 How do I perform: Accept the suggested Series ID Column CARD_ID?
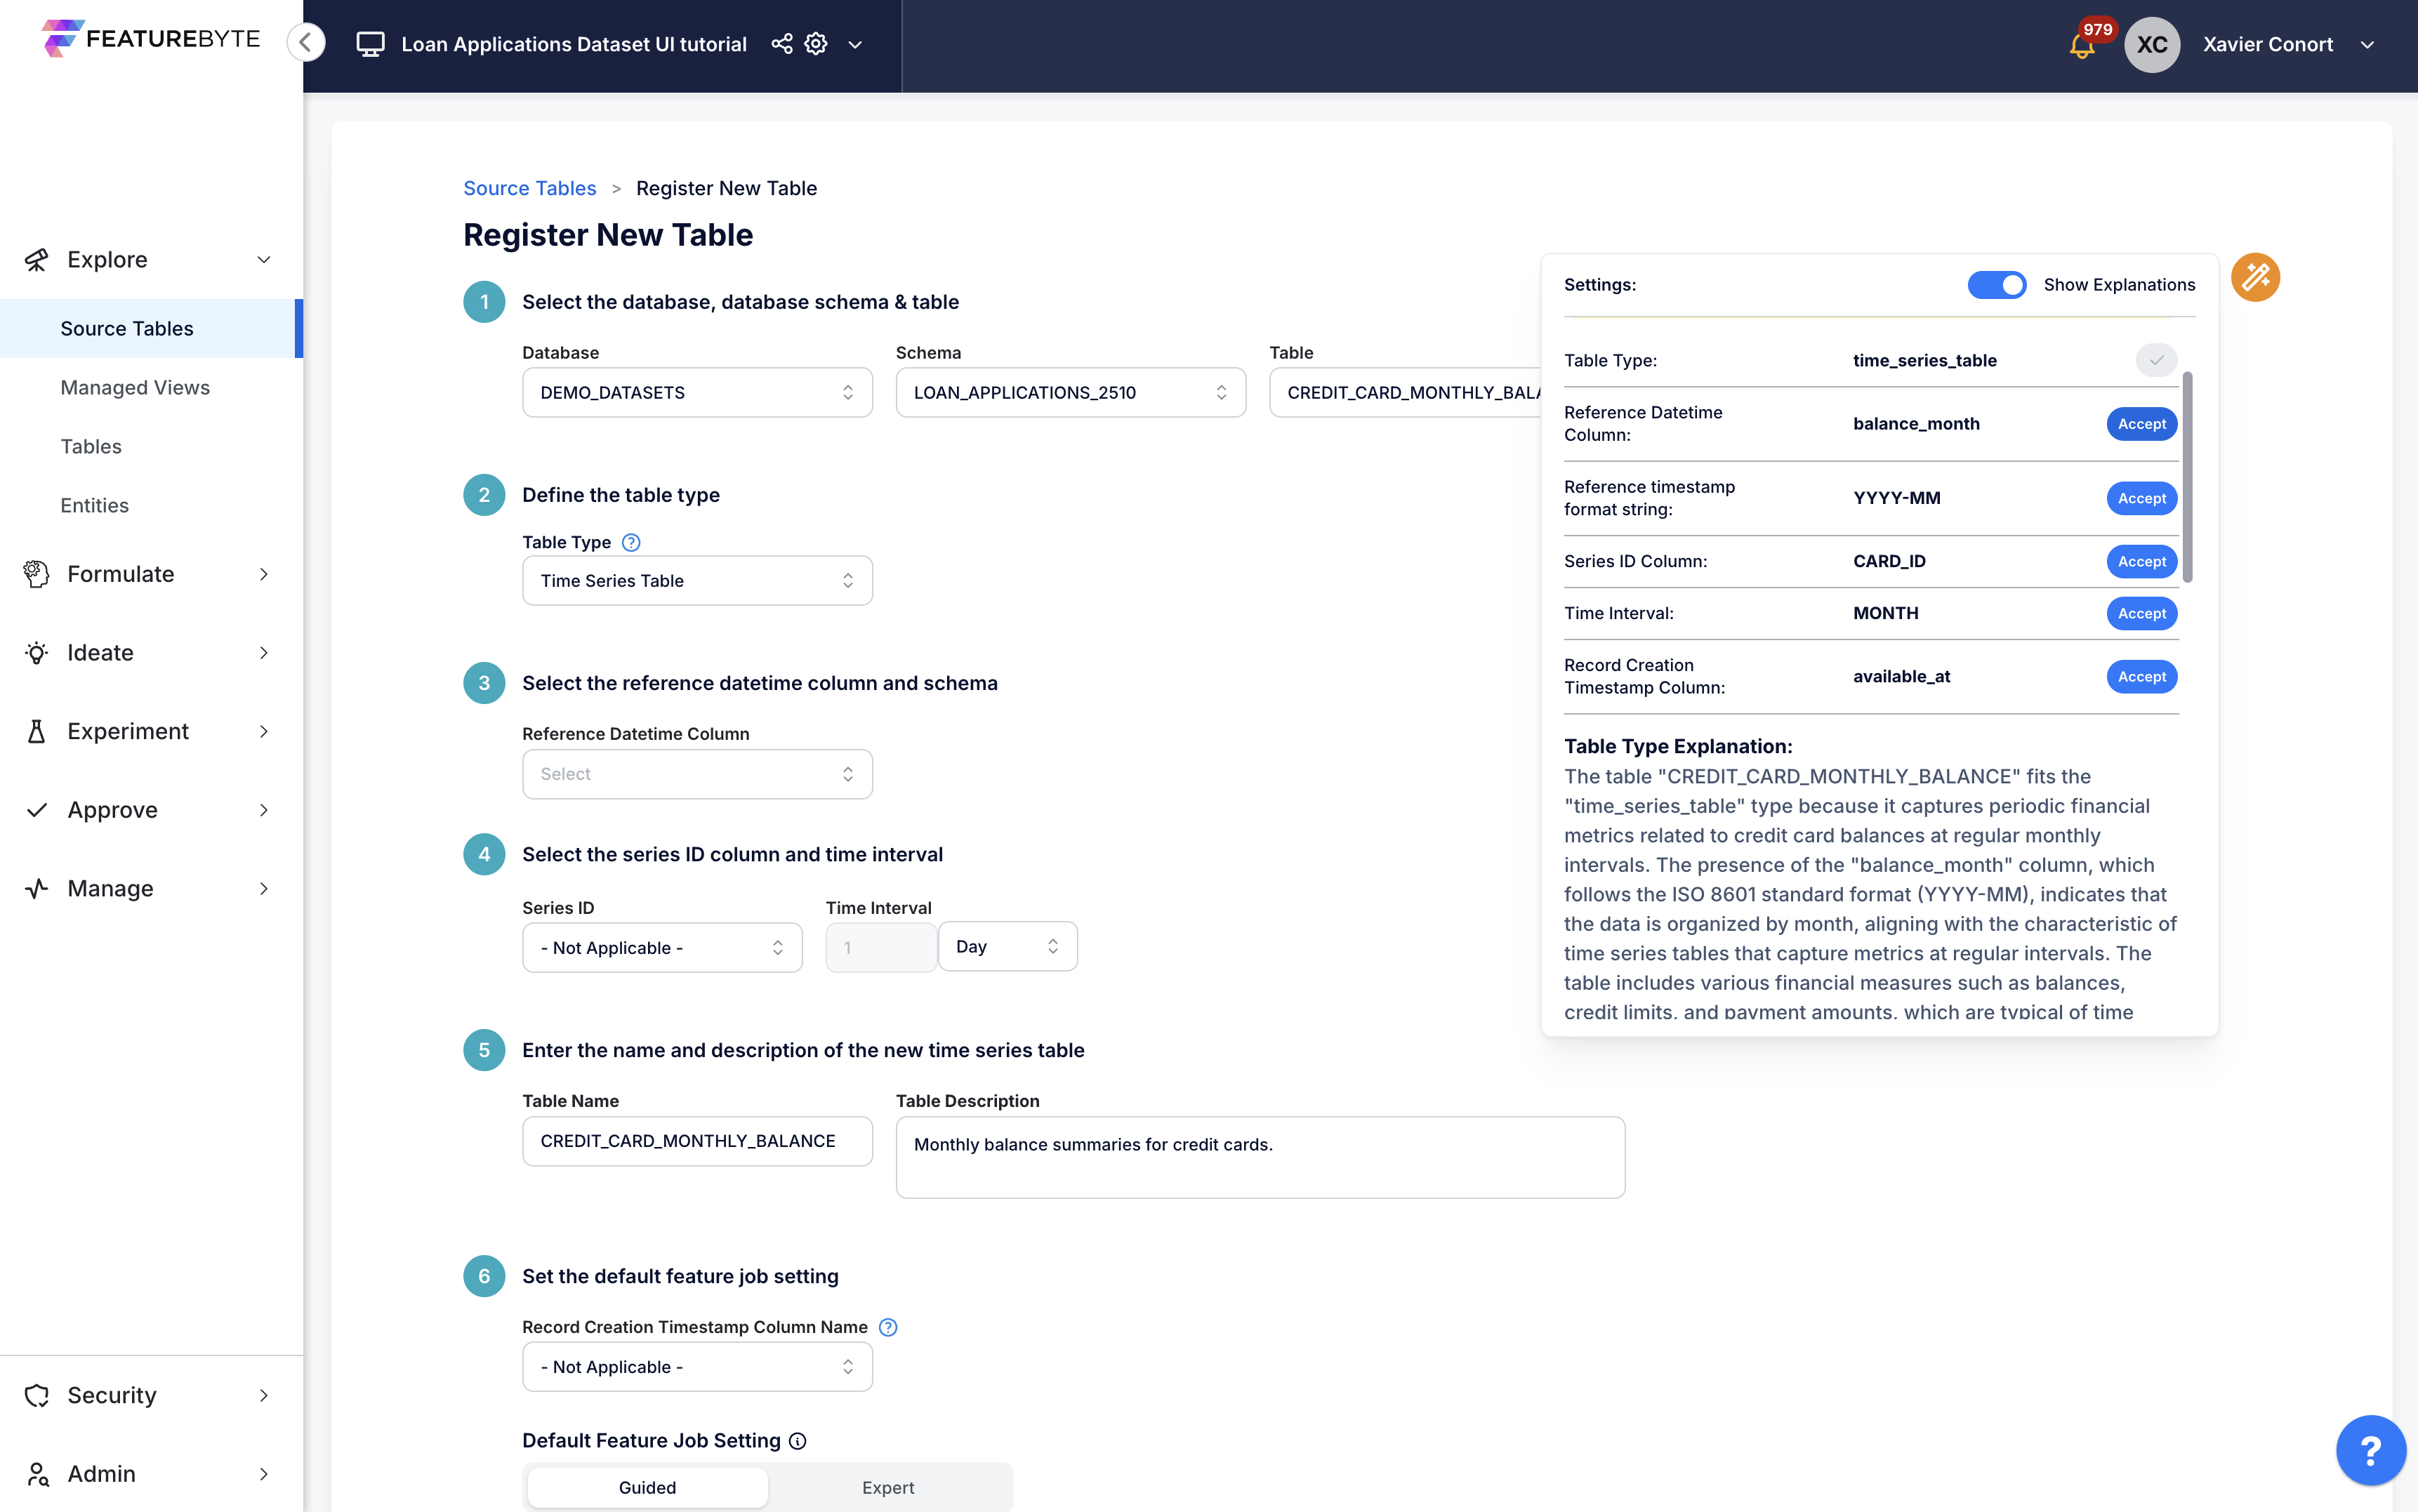[2140, 561]
